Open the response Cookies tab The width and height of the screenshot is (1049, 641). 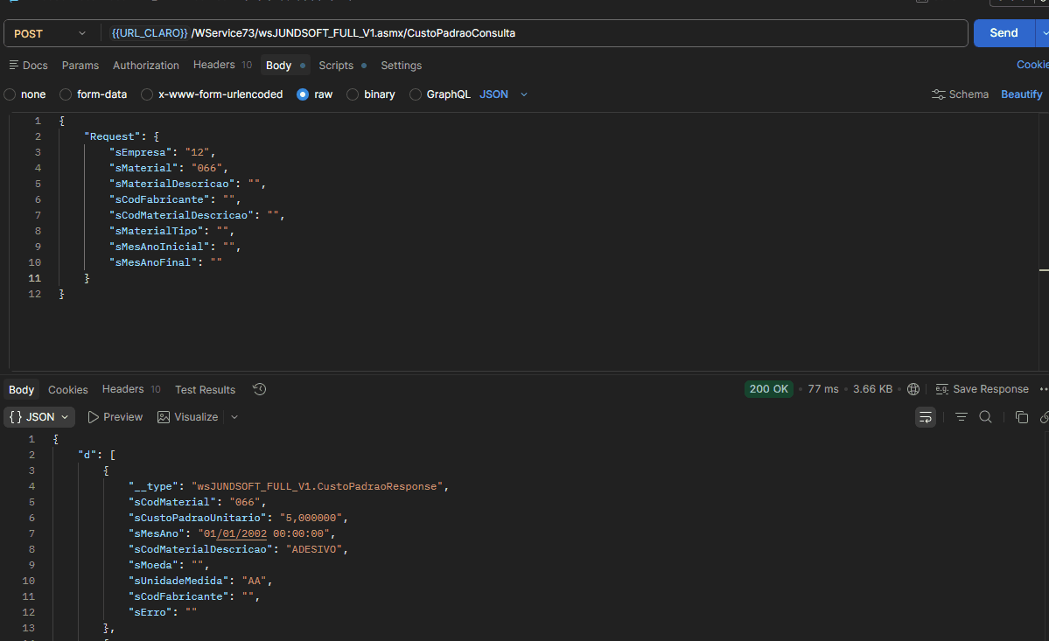pyautogui.click(x=67, y=390)
